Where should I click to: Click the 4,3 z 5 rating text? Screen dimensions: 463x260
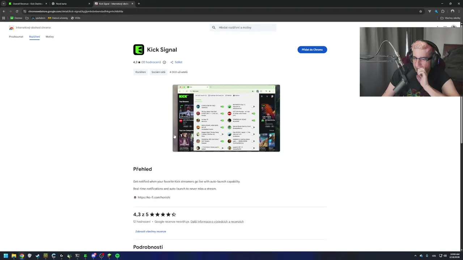(141, 214)
